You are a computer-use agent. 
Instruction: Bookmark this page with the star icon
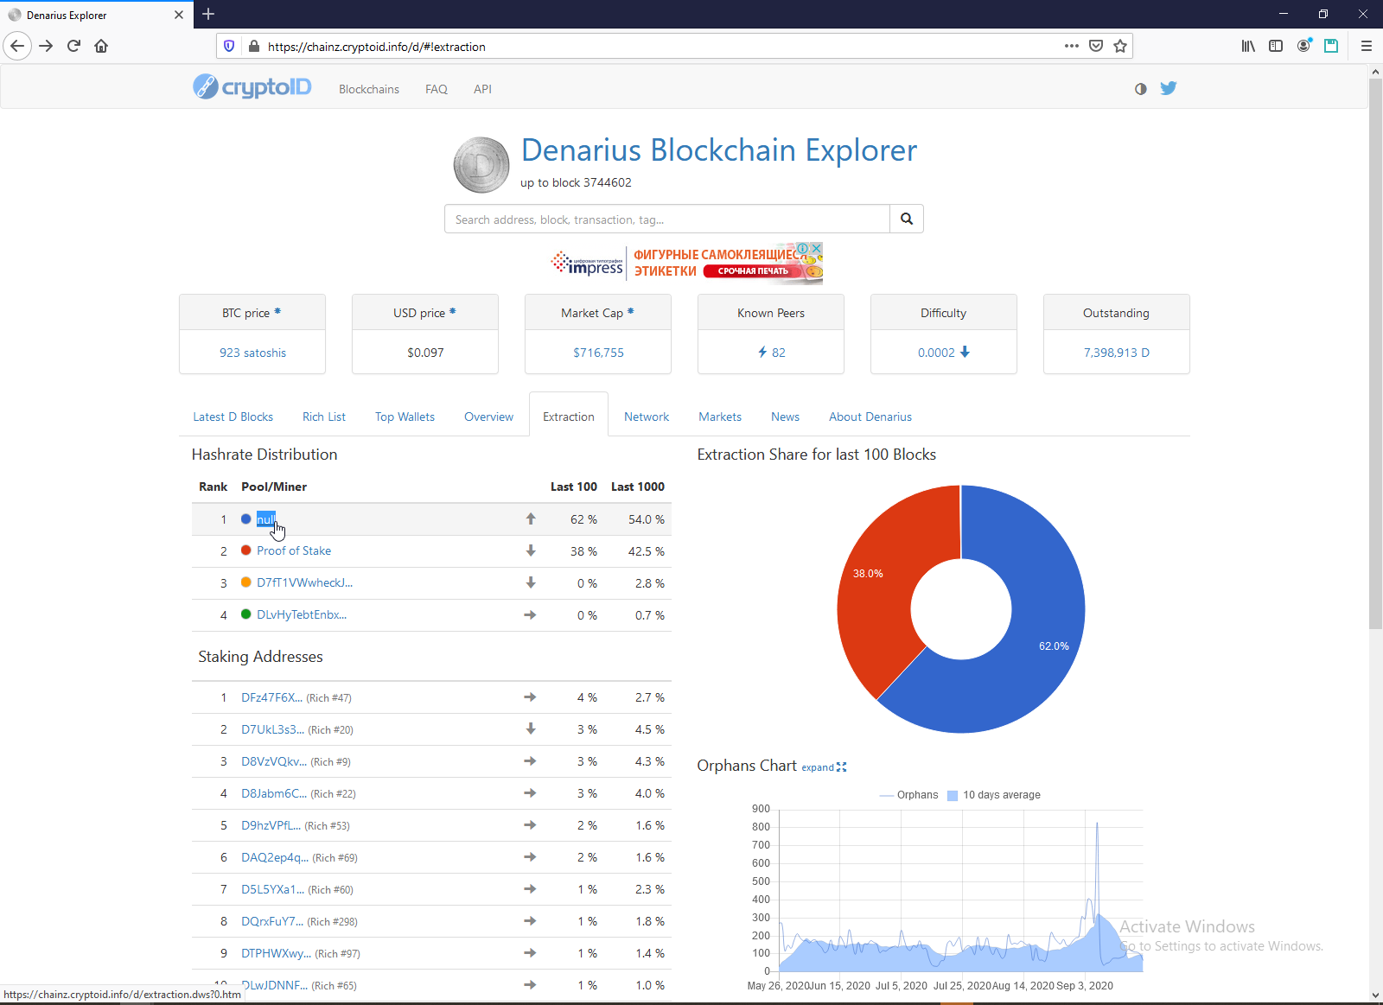click(1120, 46)
